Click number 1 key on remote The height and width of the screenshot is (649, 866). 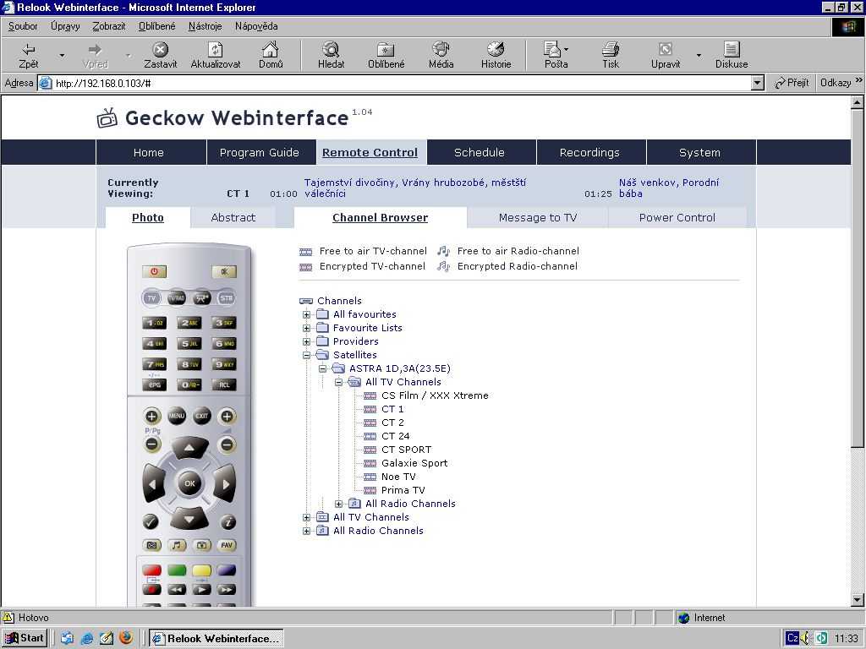[154, 322]
